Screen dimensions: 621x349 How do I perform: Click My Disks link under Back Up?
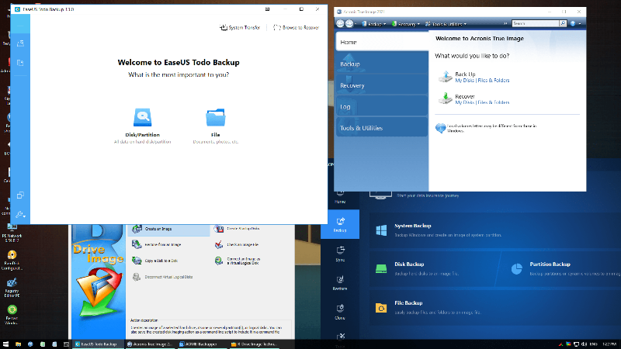[464, 80]
